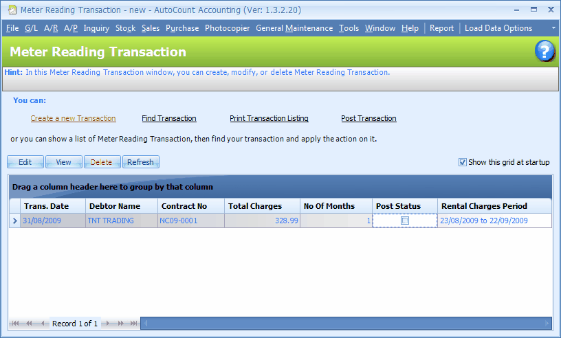
Task: Go to previous page navigator arrow
Action: pyautogui.click(x=29, y=324)
